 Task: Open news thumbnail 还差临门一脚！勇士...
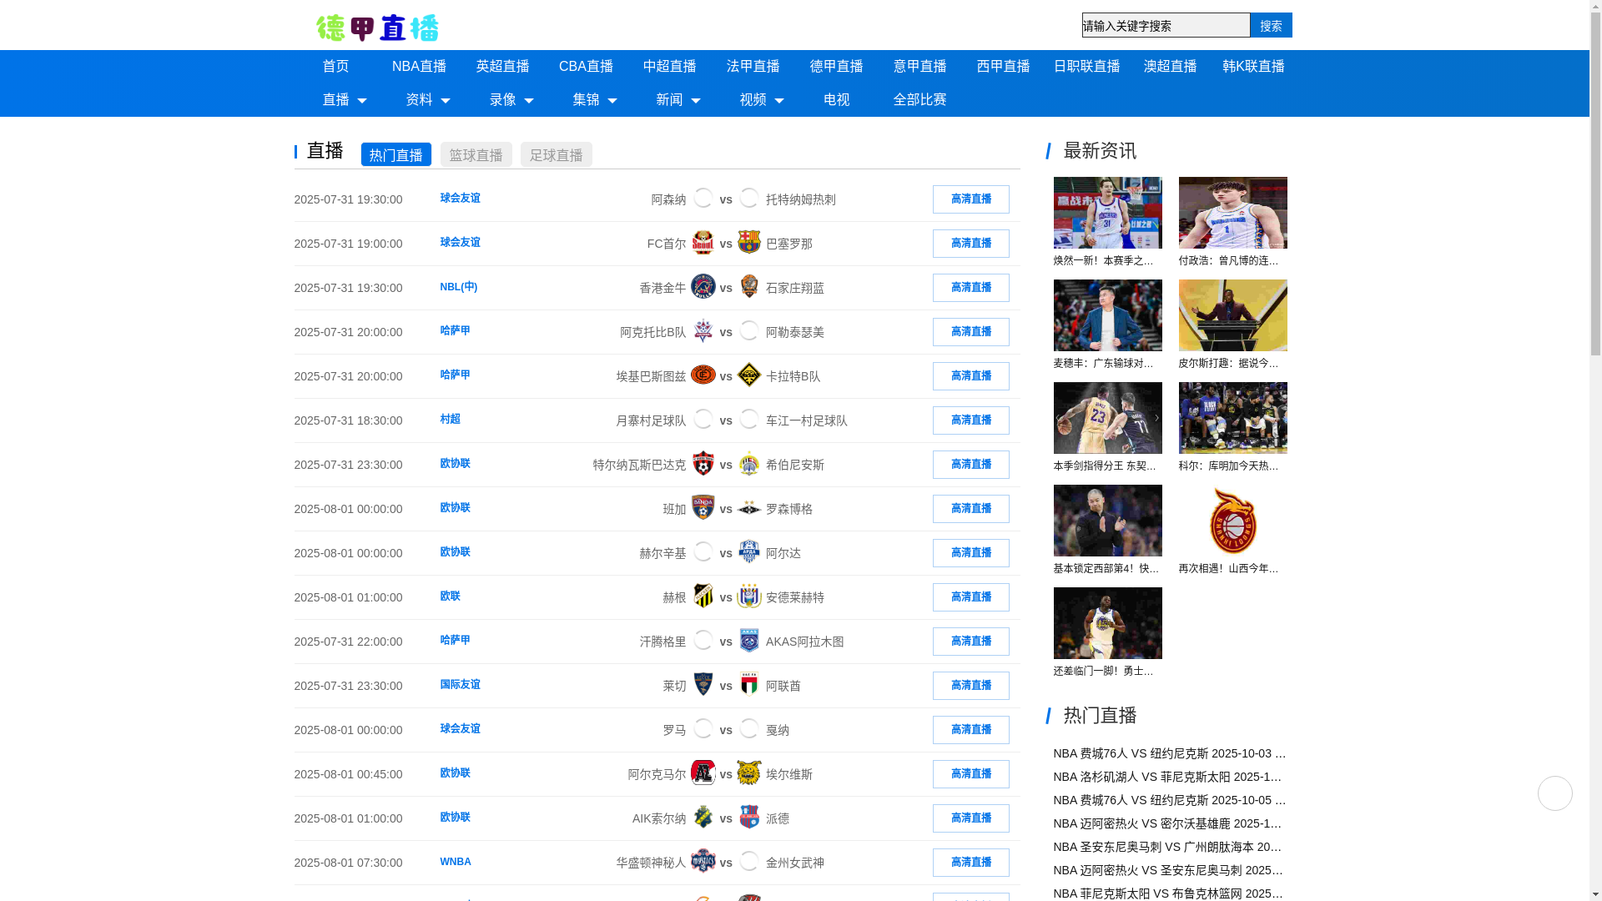click(x=1107, y=623)
